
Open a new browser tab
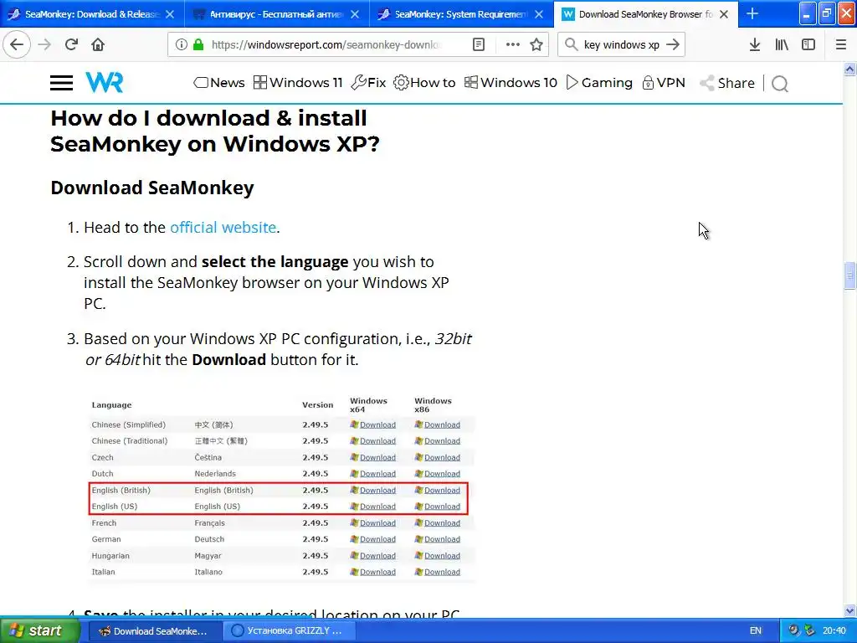pyautogui.click(x=752, y=13)
